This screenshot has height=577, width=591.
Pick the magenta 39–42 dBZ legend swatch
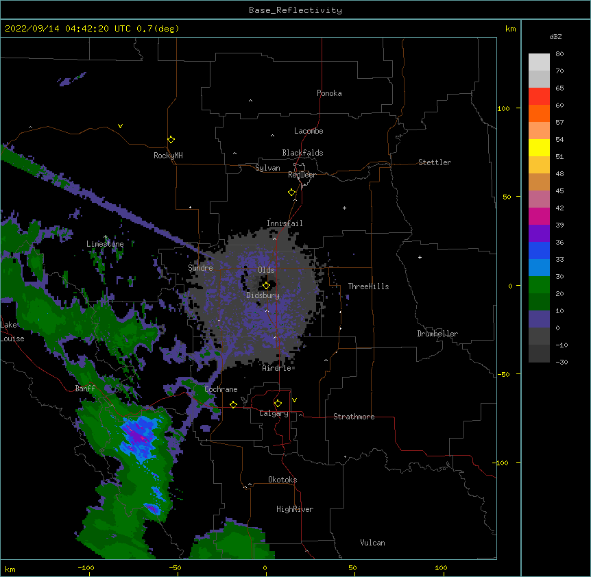tap(539, 216)
